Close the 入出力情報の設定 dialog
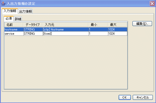 pos(152,4)
